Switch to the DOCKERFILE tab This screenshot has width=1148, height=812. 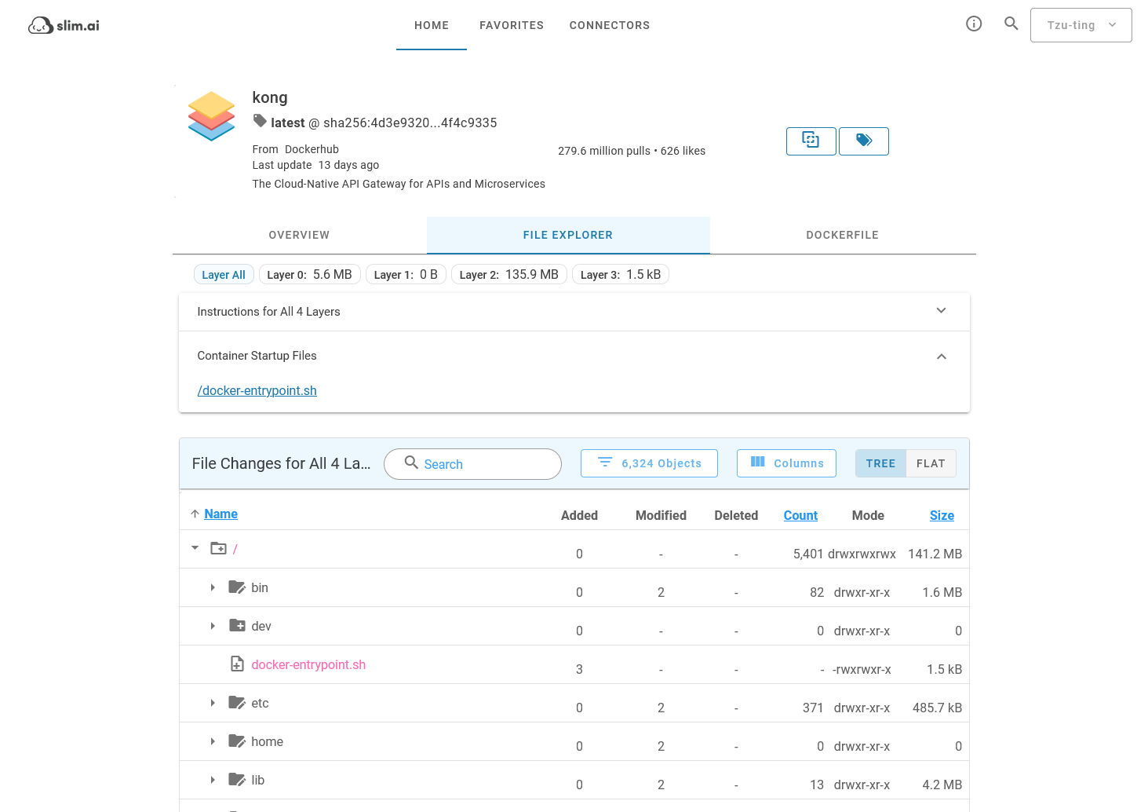842,235
